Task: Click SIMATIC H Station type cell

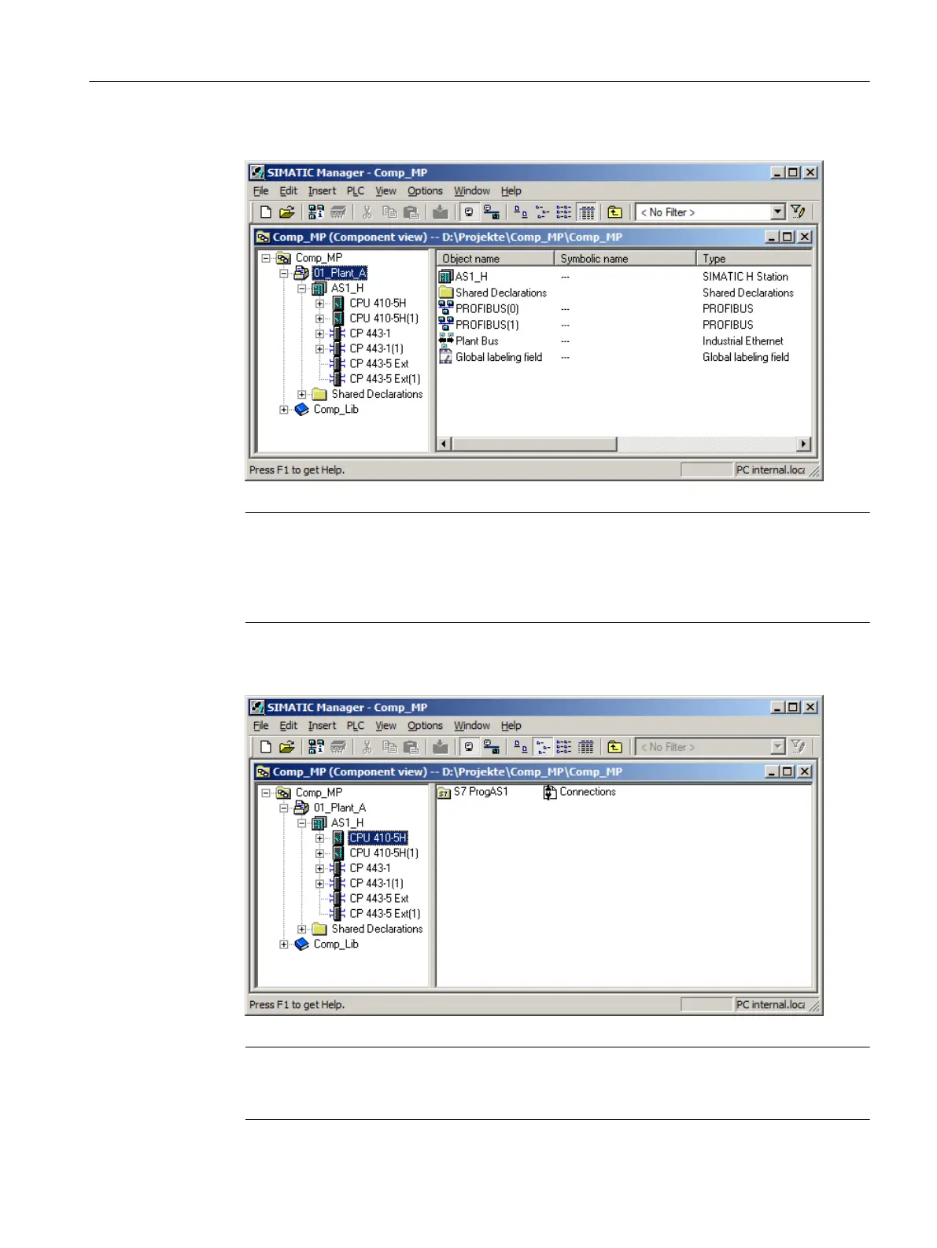Action: point(745,277)
